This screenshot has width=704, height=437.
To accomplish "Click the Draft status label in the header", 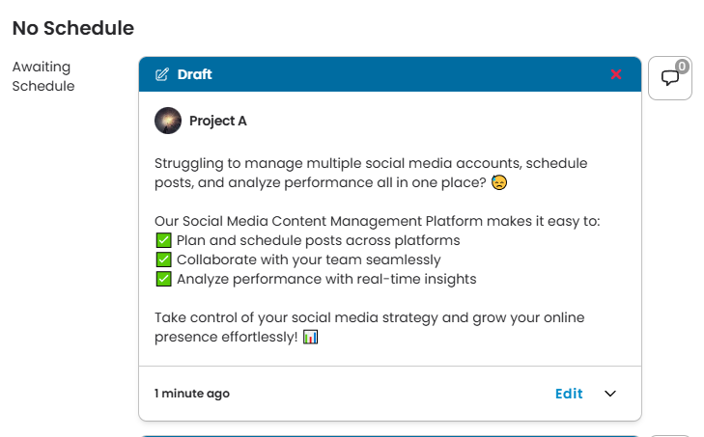I will click(x=194, y=74).
